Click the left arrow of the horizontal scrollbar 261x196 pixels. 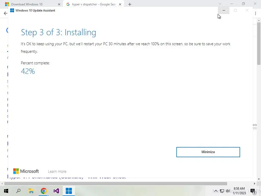pyautogui.click(x=2, y=183)
